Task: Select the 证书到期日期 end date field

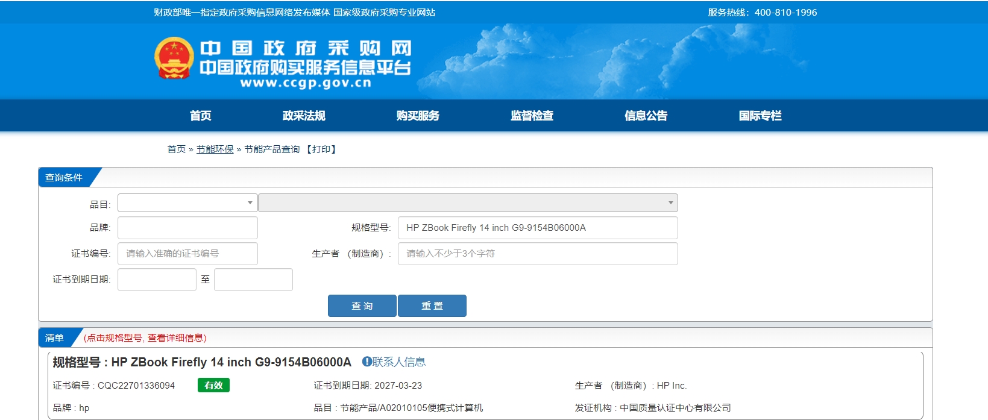Action: [253, 280]
